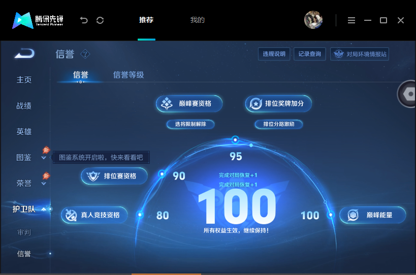Screen dimensions: 416x275
Task: Click the new badge on 图鉴
Action: coord(46,150)
